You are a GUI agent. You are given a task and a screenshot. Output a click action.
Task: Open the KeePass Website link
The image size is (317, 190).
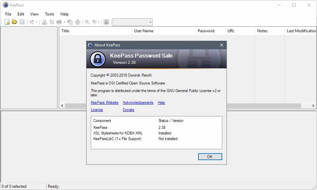(x=105, y=103)
